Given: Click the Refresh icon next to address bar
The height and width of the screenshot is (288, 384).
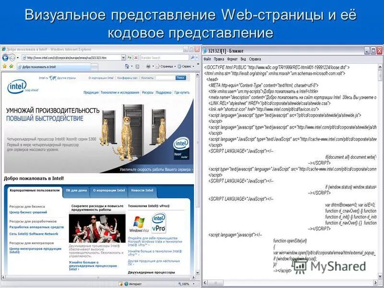Looking at the screenshot, I should (x=129, y=58).
